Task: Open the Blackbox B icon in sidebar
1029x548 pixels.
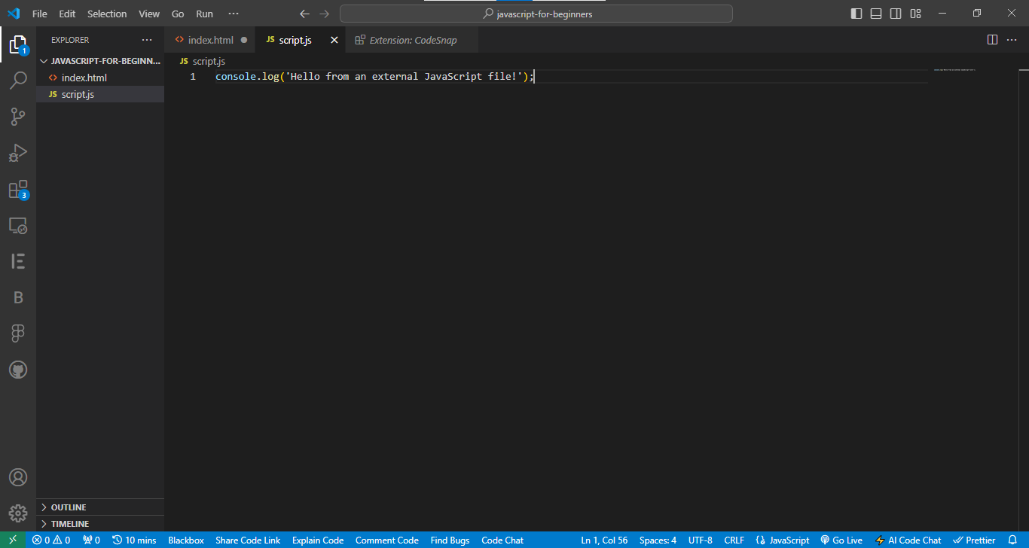Action: click(18, 297)
